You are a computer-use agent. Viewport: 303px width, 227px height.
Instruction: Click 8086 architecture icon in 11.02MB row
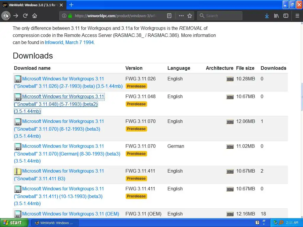(230, 147)
